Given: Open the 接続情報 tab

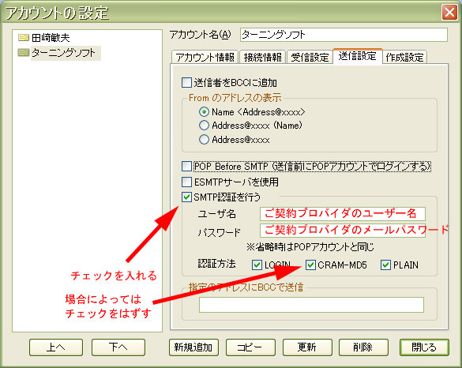Looking at the screenshot, I should (262, 57).
